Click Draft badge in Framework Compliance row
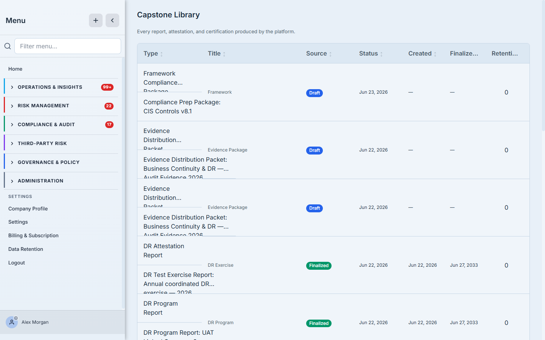This screenshot has width=545, height=340. point(315,93)
